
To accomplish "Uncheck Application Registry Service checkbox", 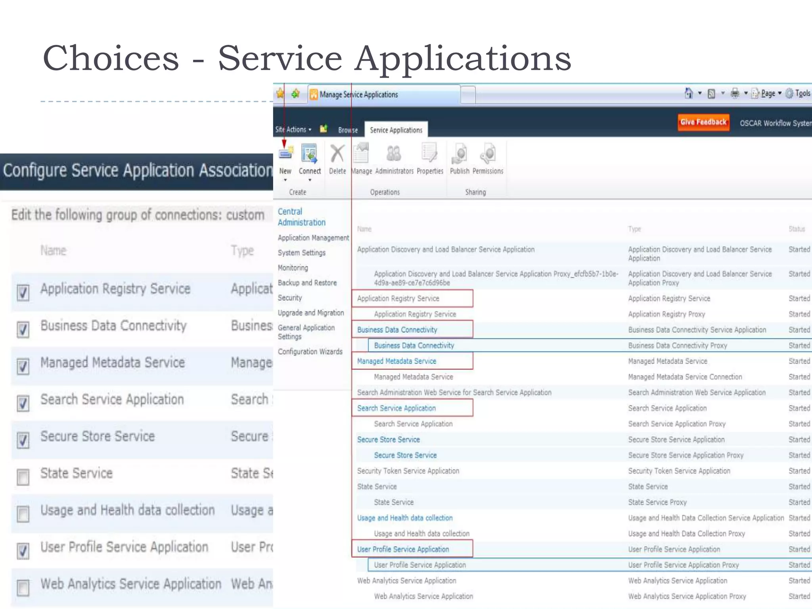I will click(23, 293).
